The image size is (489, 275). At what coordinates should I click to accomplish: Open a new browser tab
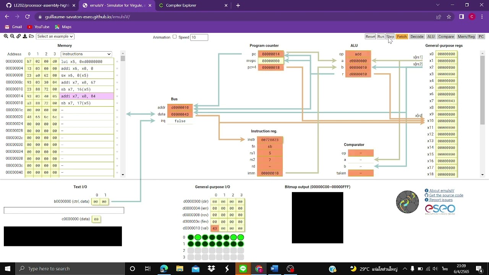[238, 5]
